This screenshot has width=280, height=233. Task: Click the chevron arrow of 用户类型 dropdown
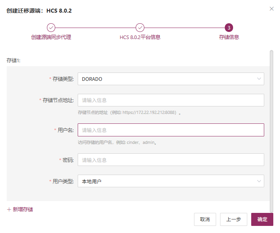point(259,181)
